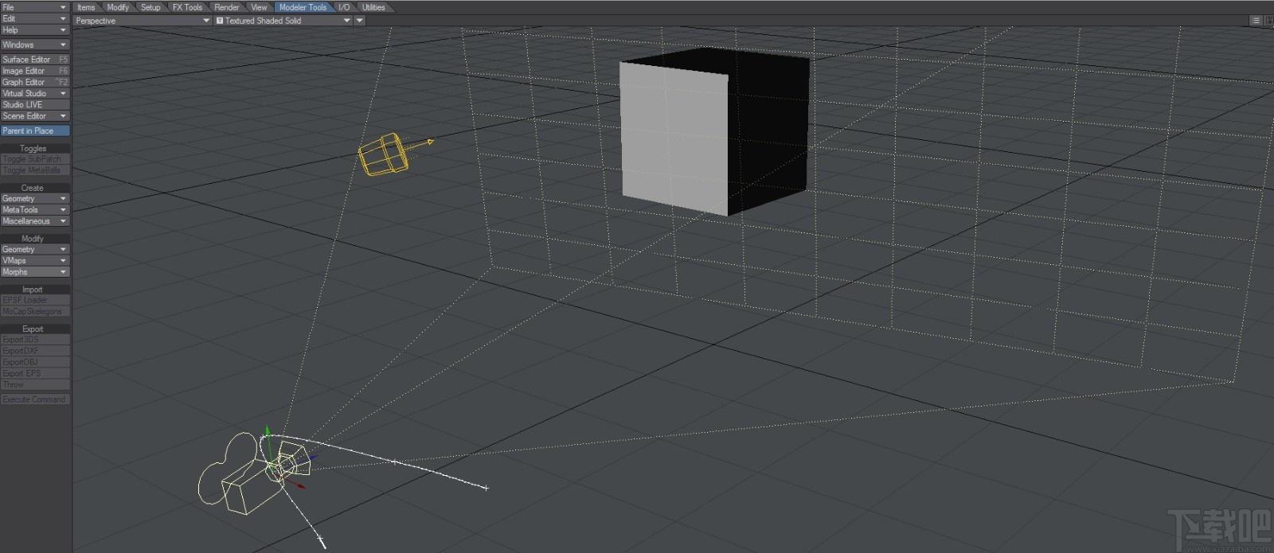Launch Studio LIVE
1274x553 pixels.
(x=35, y=104)
